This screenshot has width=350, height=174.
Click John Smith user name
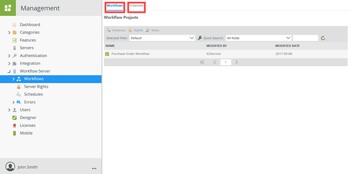[28, 167]
